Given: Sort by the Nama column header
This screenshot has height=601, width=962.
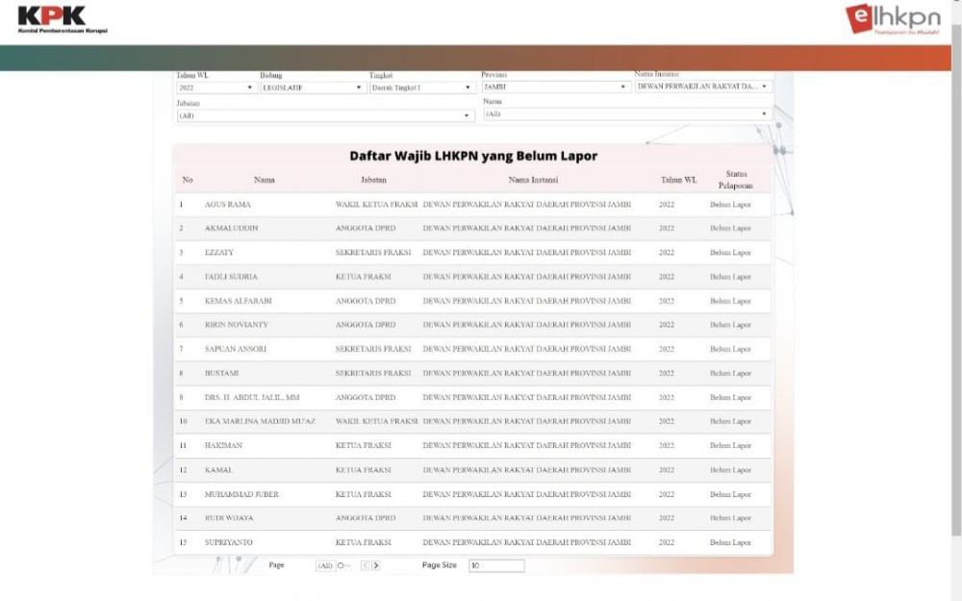Looking at the screenshot, I should [265, 180].
